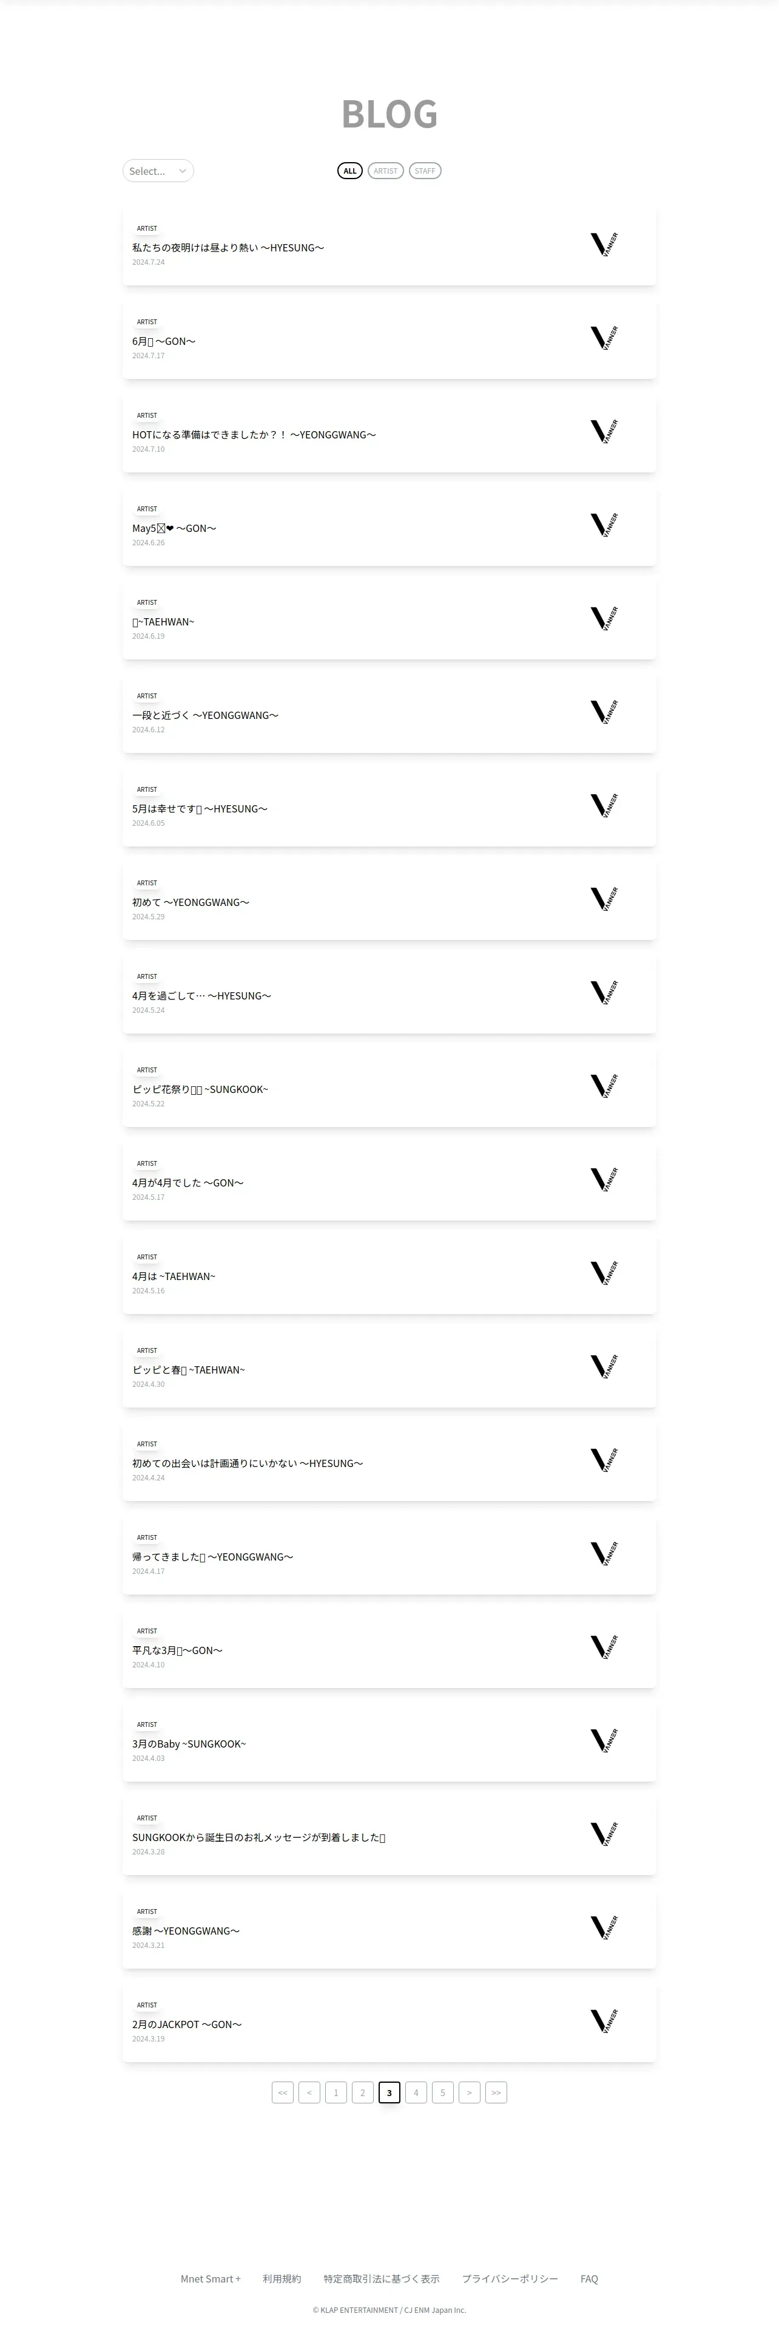
Task: Click VANNER logo on 2024.5.29 post
Action: pyautogui.click(x=604, y=899)
